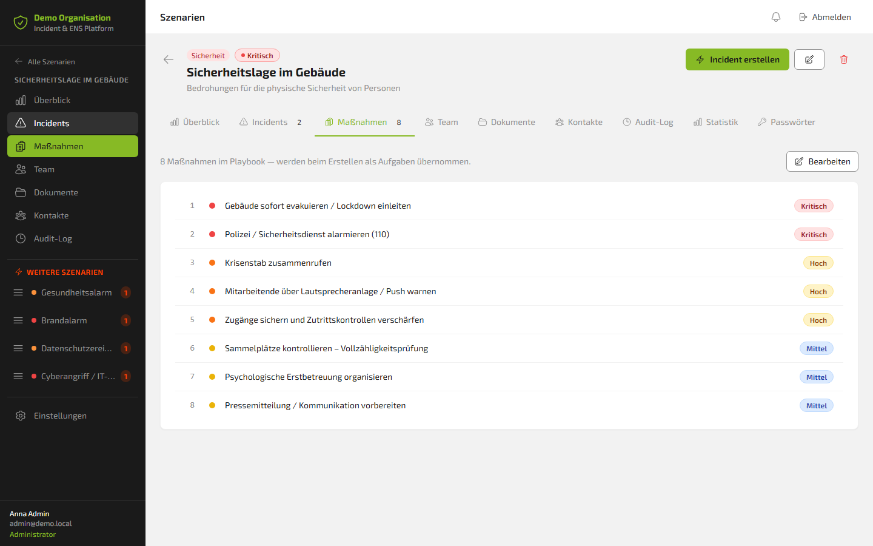
Task: Click the Sicherheit category tag
Action: point(208,56)
